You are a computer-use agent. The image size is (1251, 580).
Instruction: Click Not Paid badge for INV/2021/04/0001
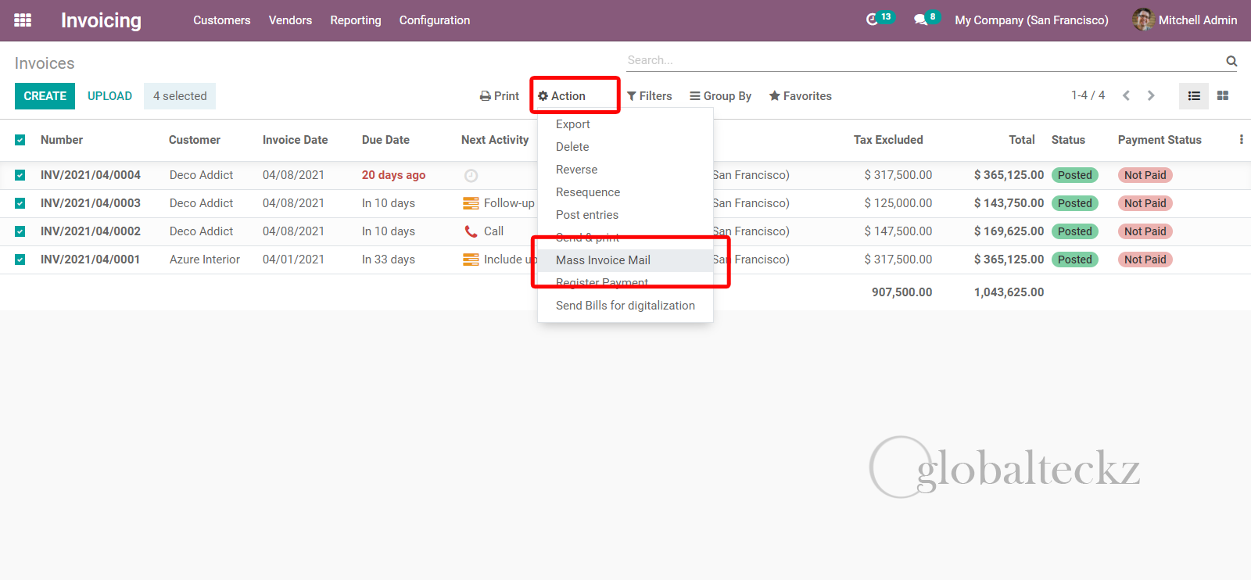(1145, 260)
